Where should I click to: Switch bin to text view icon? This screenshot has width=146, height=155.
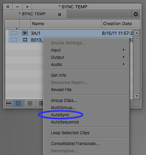coord(18,103)
